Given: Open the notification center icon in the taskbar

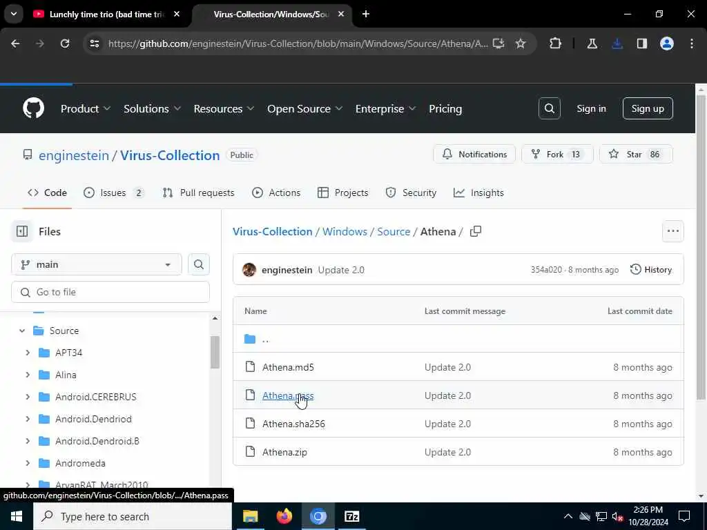Looking at the screenshot, I should [684, 516].
